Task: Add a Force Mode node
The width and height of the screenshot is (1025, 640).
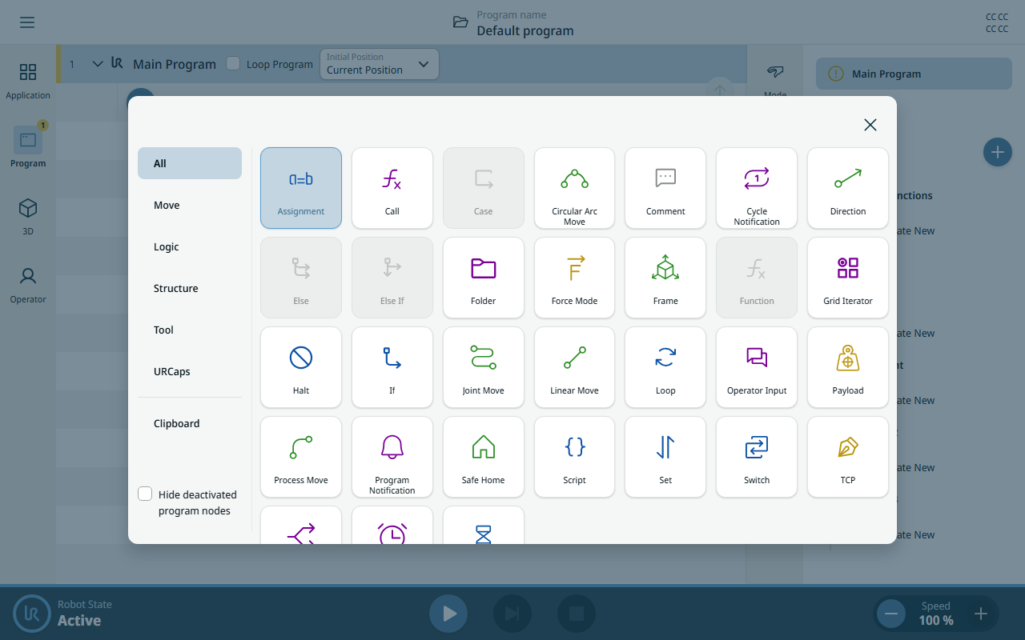Action: click(574, 278)
